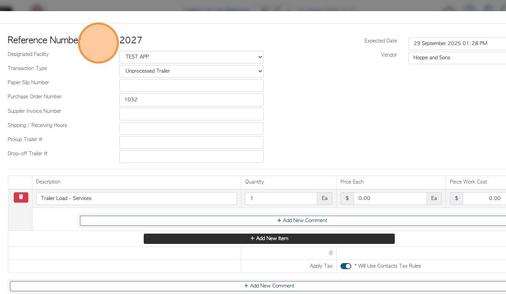Focus the Price Each amount field
The image size is (506, 294).
pyautogui.click(x=390, y=198)
